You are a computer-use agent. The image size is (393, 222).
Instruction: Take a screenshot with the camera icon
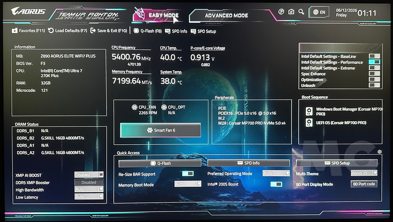click(x=291, y=12)
